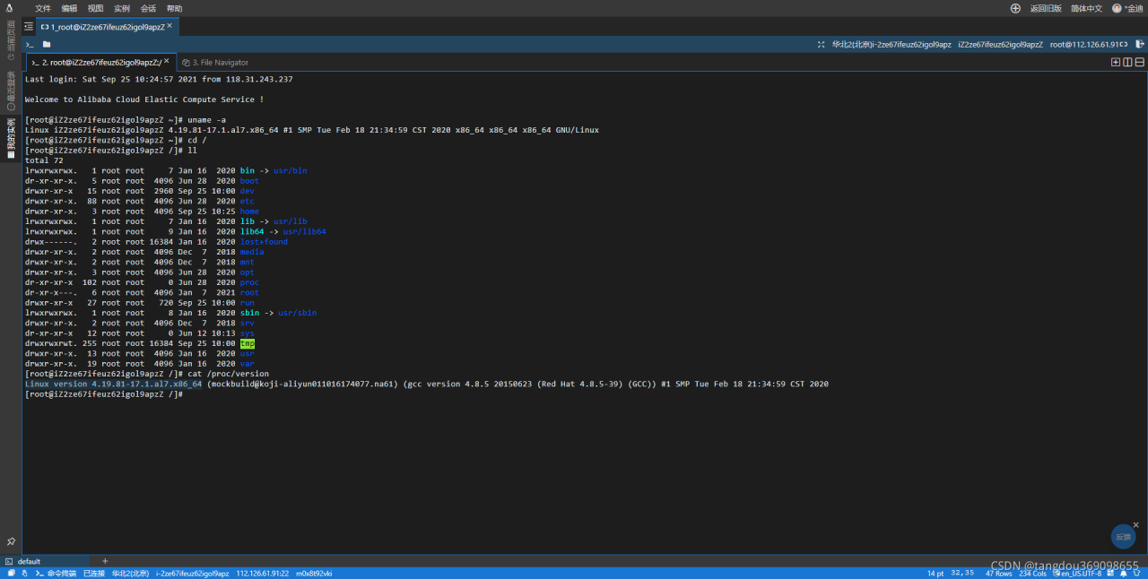Pin the left sidebar panel

click(11, 541)
